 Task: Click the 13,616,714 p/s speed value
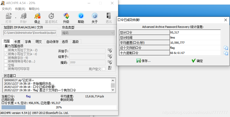(95, 96)
